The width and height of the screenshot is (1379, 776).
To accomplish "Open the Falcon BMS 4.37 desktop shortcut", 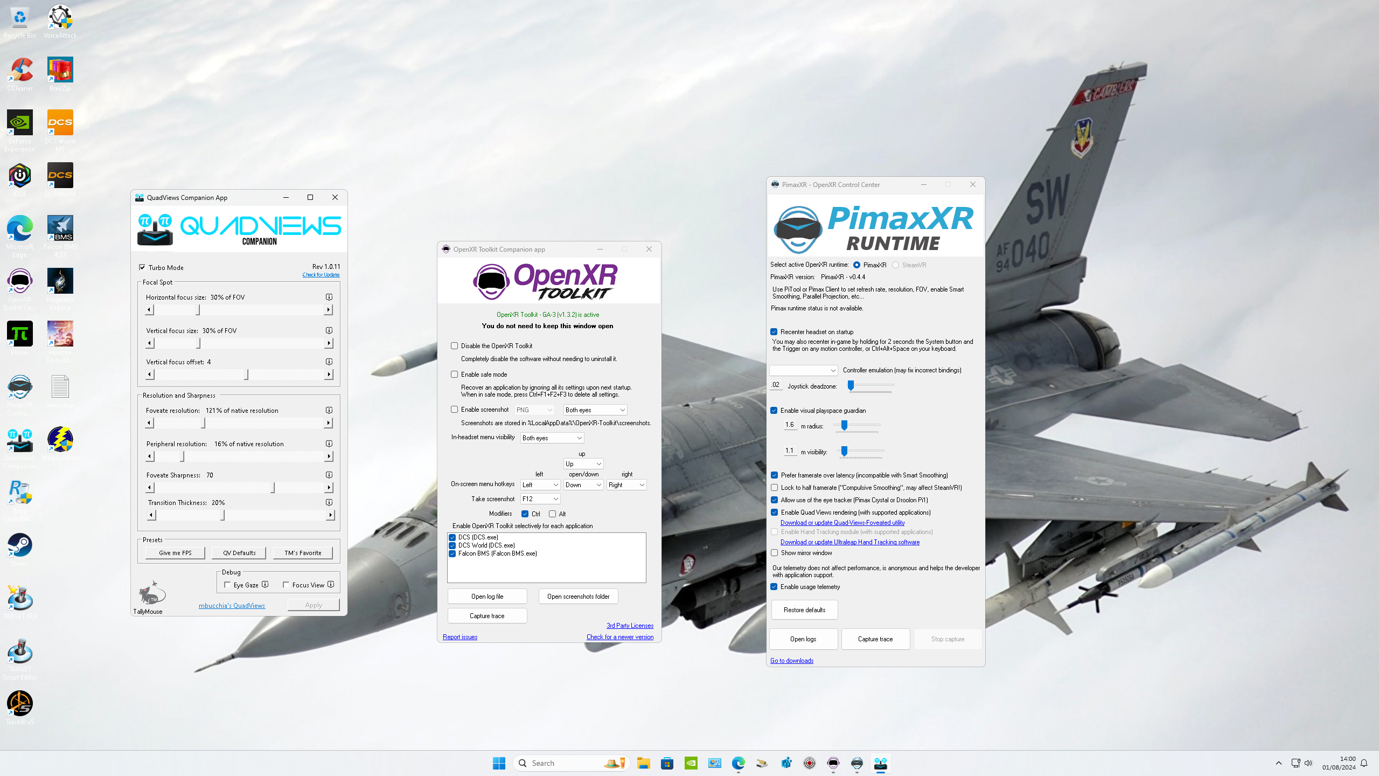I will (60, 237).
